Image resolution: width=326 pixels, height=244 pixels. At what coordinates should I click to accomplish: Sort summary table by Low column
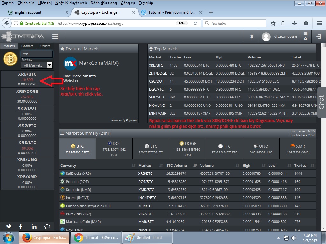[x=280, y=166]
